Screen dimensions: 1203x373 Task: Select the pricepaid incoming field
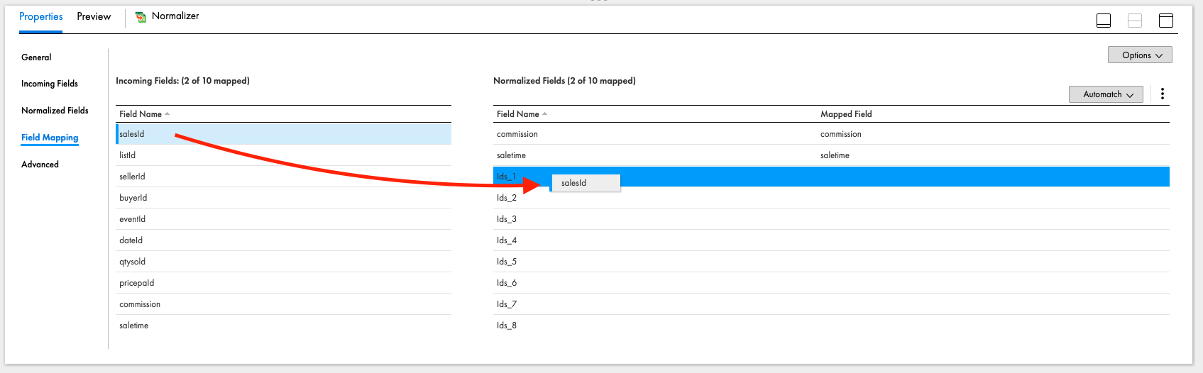point(136,283)
